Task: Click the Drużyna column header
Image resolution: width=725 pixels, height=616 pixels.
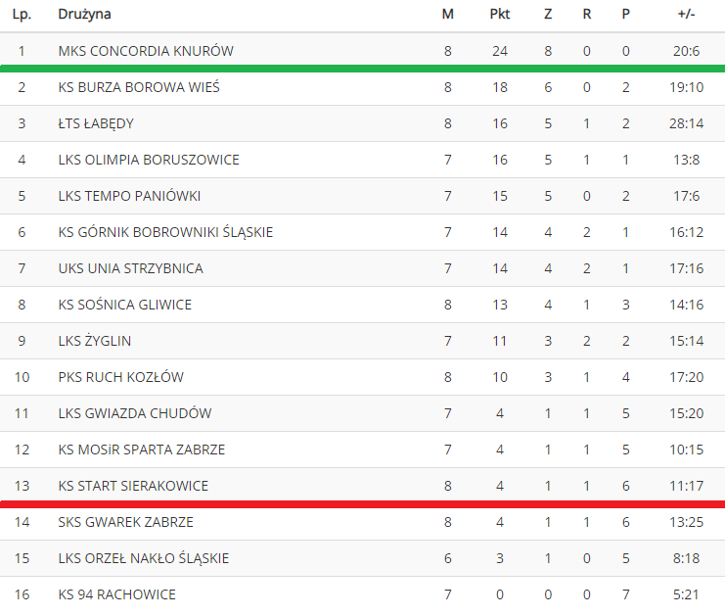Action: pos(84,15)
